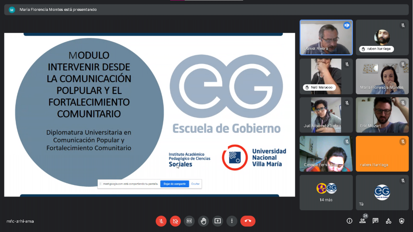Unmute the microphone in the bottom bar
The height and width of the screenshot is (232, 413).
(161, 221)
